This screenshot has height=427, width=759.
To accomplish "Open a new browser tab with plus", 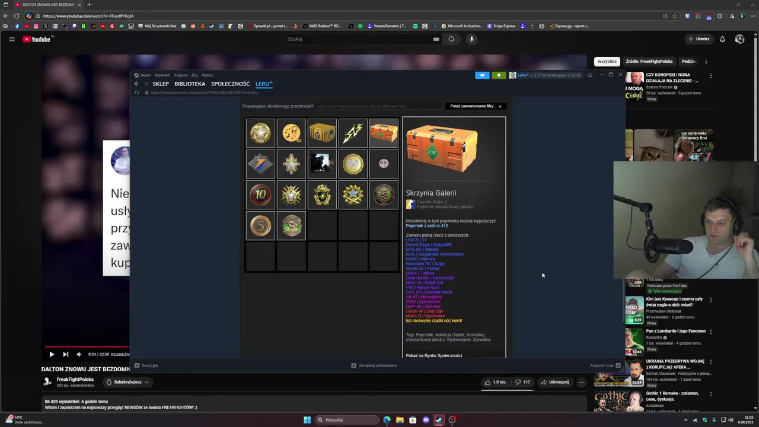I will click(89, 5).
